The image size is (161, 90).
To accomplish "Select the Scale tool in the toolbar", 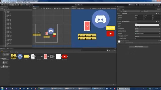I will (x=10, y=5).
